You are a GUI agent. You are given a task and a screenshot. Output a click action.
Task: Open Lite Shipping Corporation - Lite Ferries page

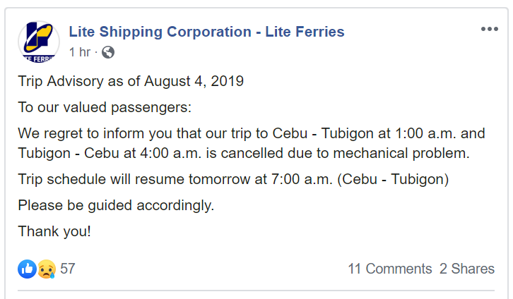coord(206,32)
